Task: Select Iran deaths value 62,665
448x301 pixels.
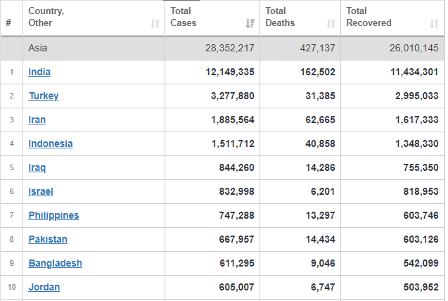Action: tap(320, 120)
